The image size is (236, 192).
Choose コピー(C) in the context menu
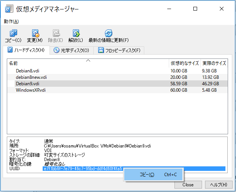click(x=147, y=175)
